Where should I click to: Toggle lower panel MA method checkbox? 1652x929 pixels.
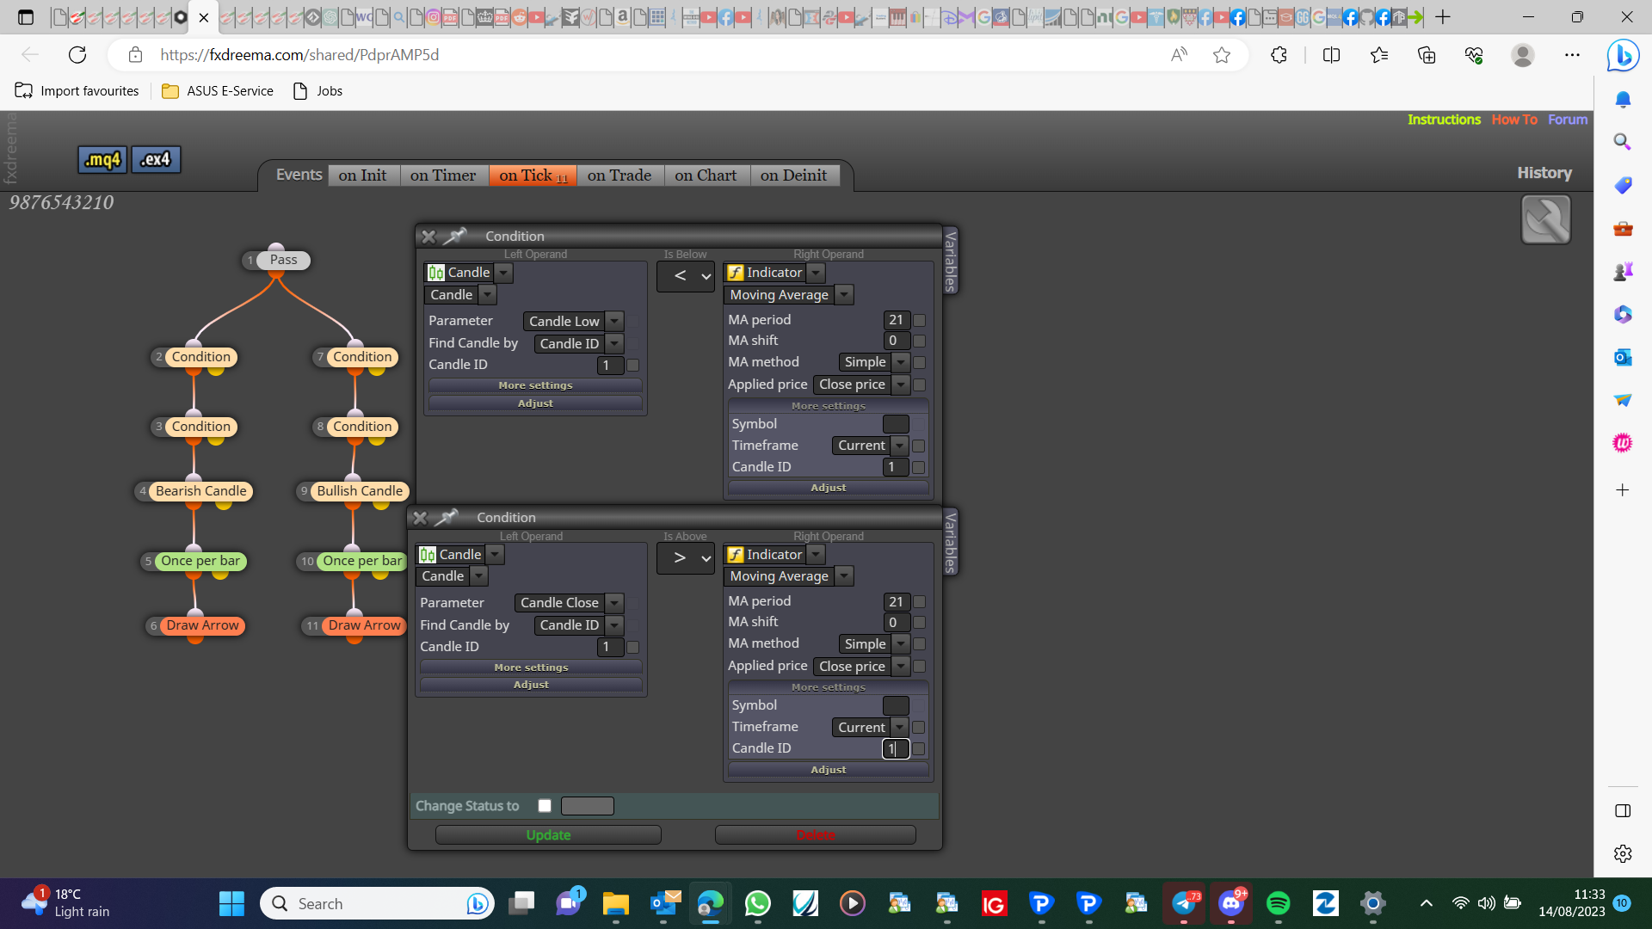pos(919,643)
